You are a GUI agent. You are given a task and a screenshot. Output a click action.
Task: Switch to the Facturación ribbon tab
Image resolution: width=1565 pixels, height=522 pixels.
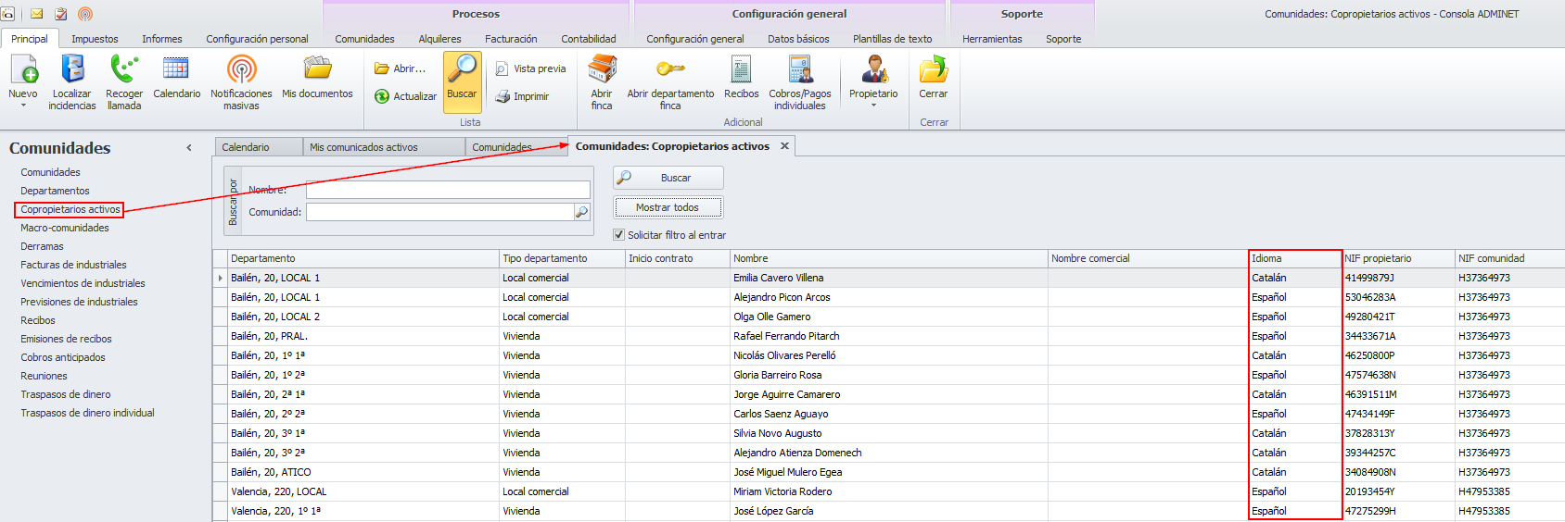[511, 39]
